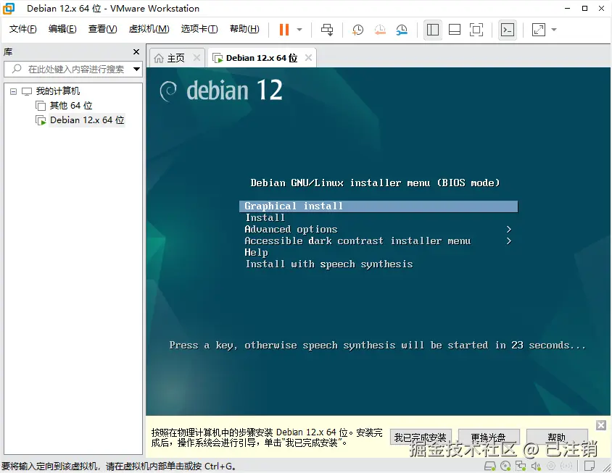Image resolution: width=612 pixels, height=473 pixels.
Task: Send Ctrl+Alt+Del to the guest
Action: [x=327, y=30]
